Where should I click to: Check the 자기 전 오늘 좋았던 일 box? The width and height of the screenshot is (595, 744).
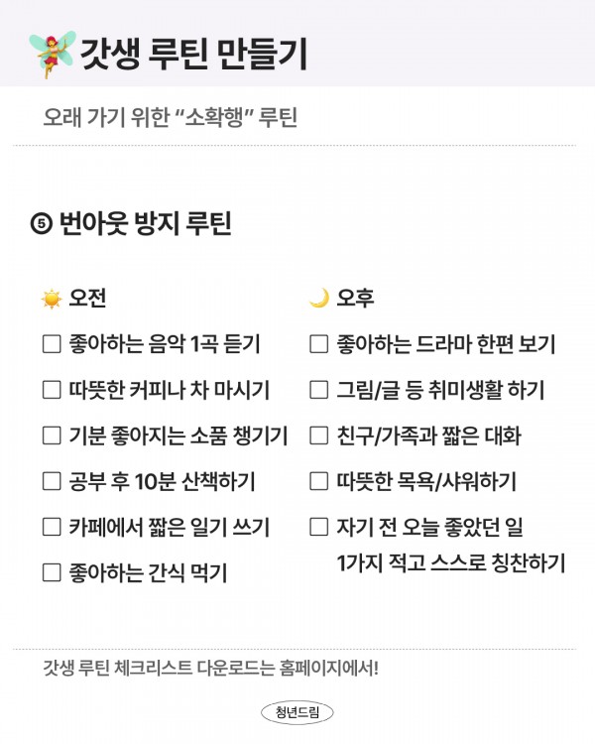click(319, 527)
